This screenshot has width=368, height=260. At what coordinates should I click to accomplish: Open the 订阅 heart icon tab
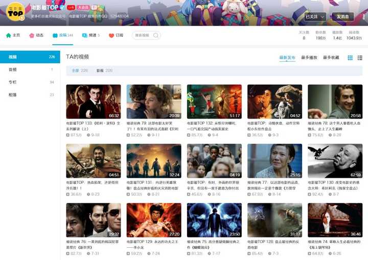coord(111,35)
